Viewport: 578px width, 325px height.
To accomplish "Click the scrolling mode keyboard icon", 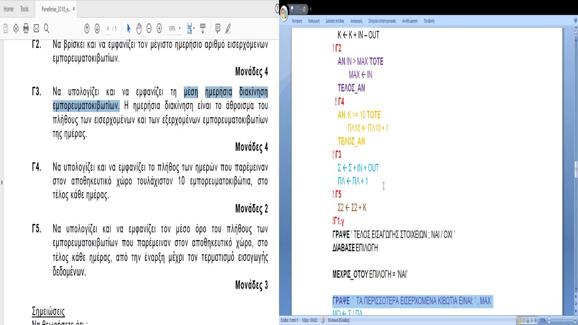I will pyautogui.click(x=203, y=29).
